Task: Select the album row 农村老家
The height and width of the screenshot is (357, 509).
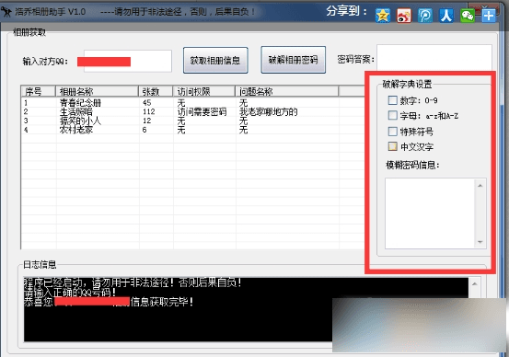Action: point(192,130)
